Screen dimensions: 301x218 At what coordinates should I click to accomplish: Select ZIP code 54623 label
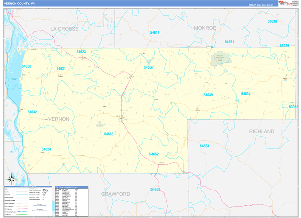(x=81, y=52)
